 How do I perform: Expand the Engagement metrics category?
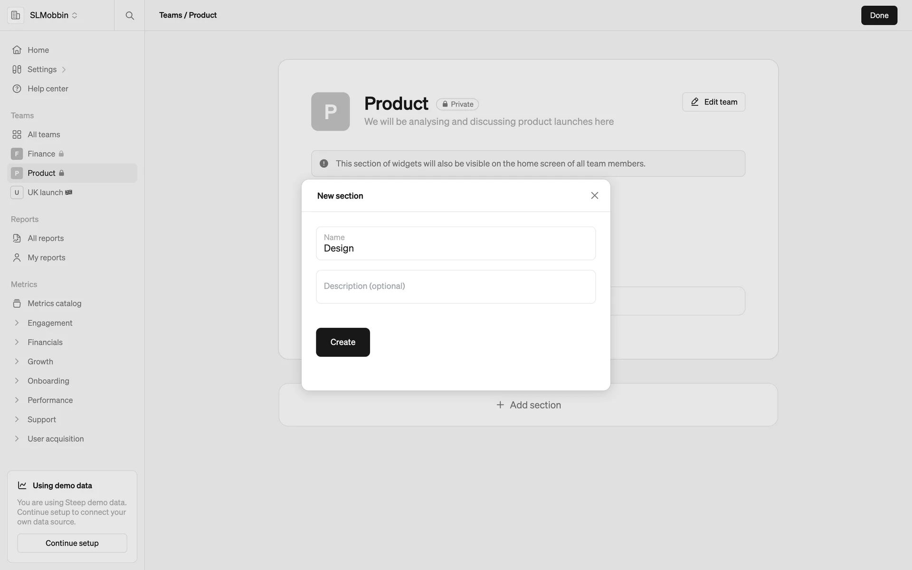point(17,323)
